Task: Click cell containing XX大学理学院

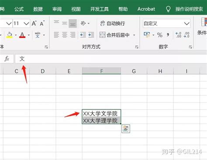Action: click(101, 120)
